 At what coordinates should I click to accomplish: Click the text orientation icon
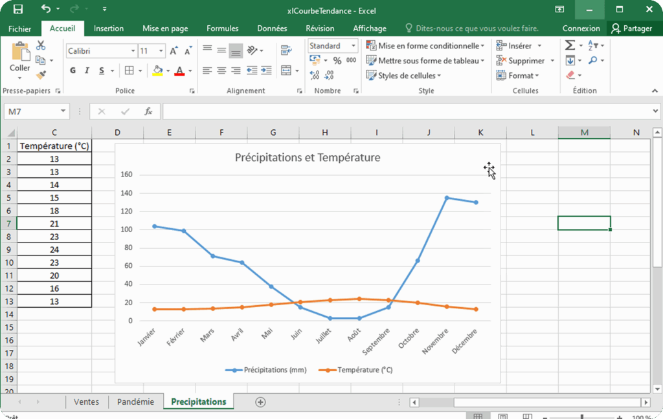[252, 50]
